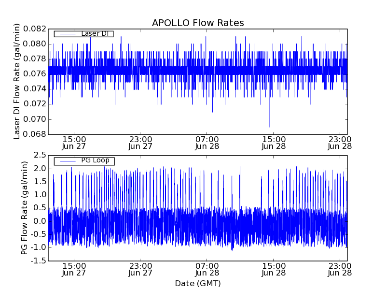
Task: Click "15:00 Jun 27" under the PG Loop plot
Action: 74,269
